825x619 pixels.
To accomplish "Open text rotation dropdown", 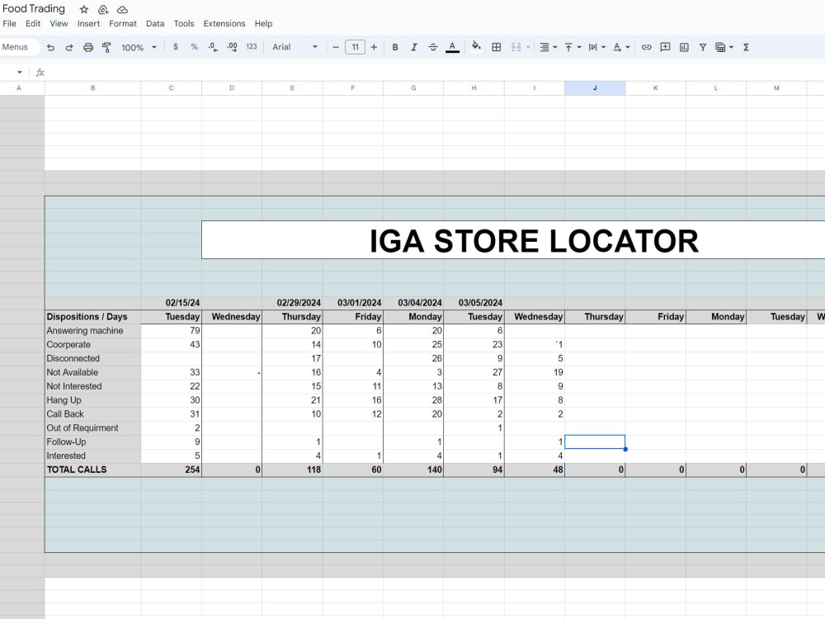I will pos(621,47).
